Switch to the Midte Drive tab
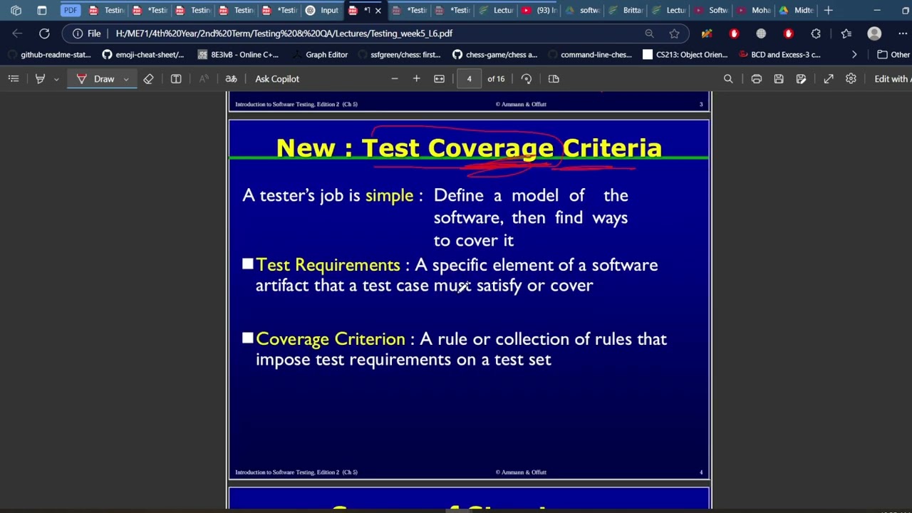Image resolution: width=912 pixels, height=513 pixels. click(797, 11)
